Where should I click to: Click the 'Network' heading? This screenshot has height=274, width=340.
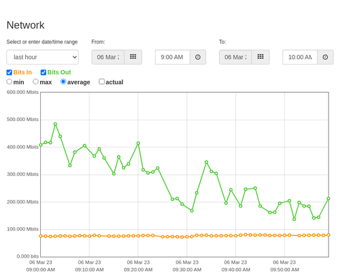(x=25, y=25)
